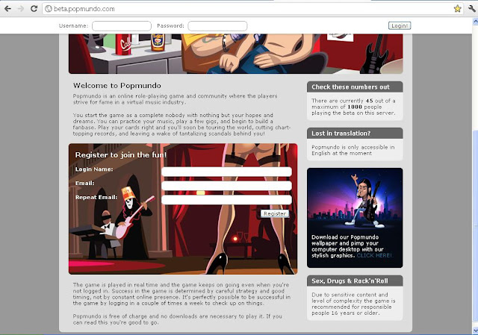The image size is (478, 335).
Task: Click the '45' current players number
Action: tap(369, 101)
